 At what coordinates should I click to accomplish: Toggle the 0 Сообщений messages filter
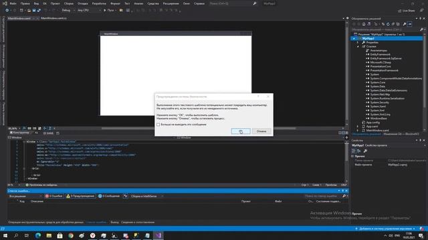pyautogui.click(x=109, y=196)
